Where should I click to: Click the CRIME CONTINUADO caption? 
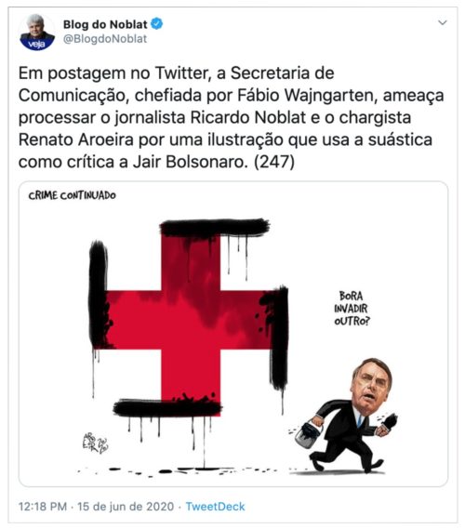(73, 195)
